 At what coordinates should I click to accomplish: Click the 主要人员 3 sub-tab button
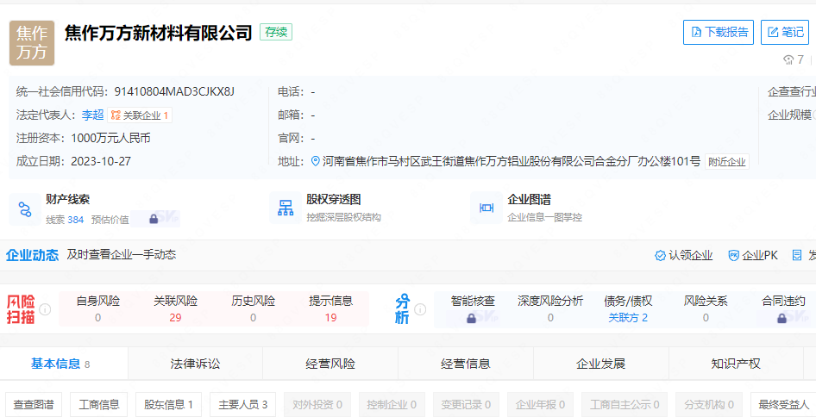click(x=243, y=405)
